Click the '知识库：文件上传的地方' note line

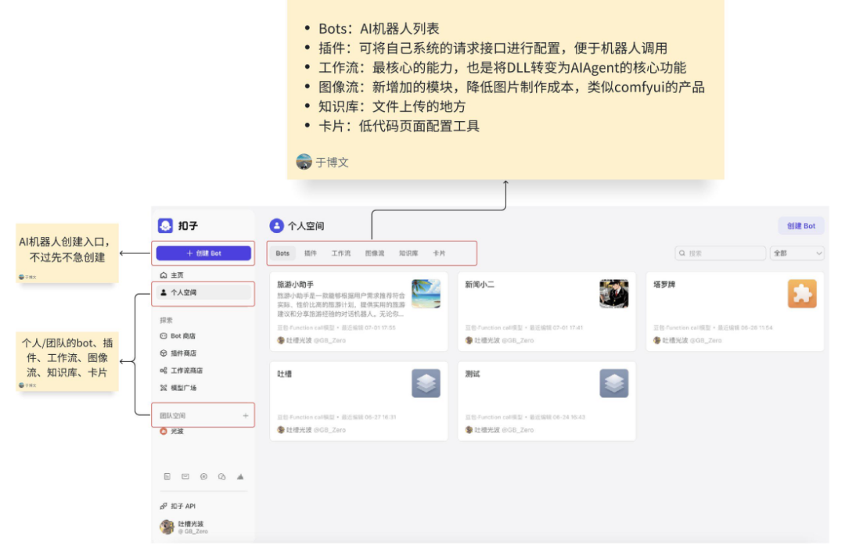(x=392, y=106)
